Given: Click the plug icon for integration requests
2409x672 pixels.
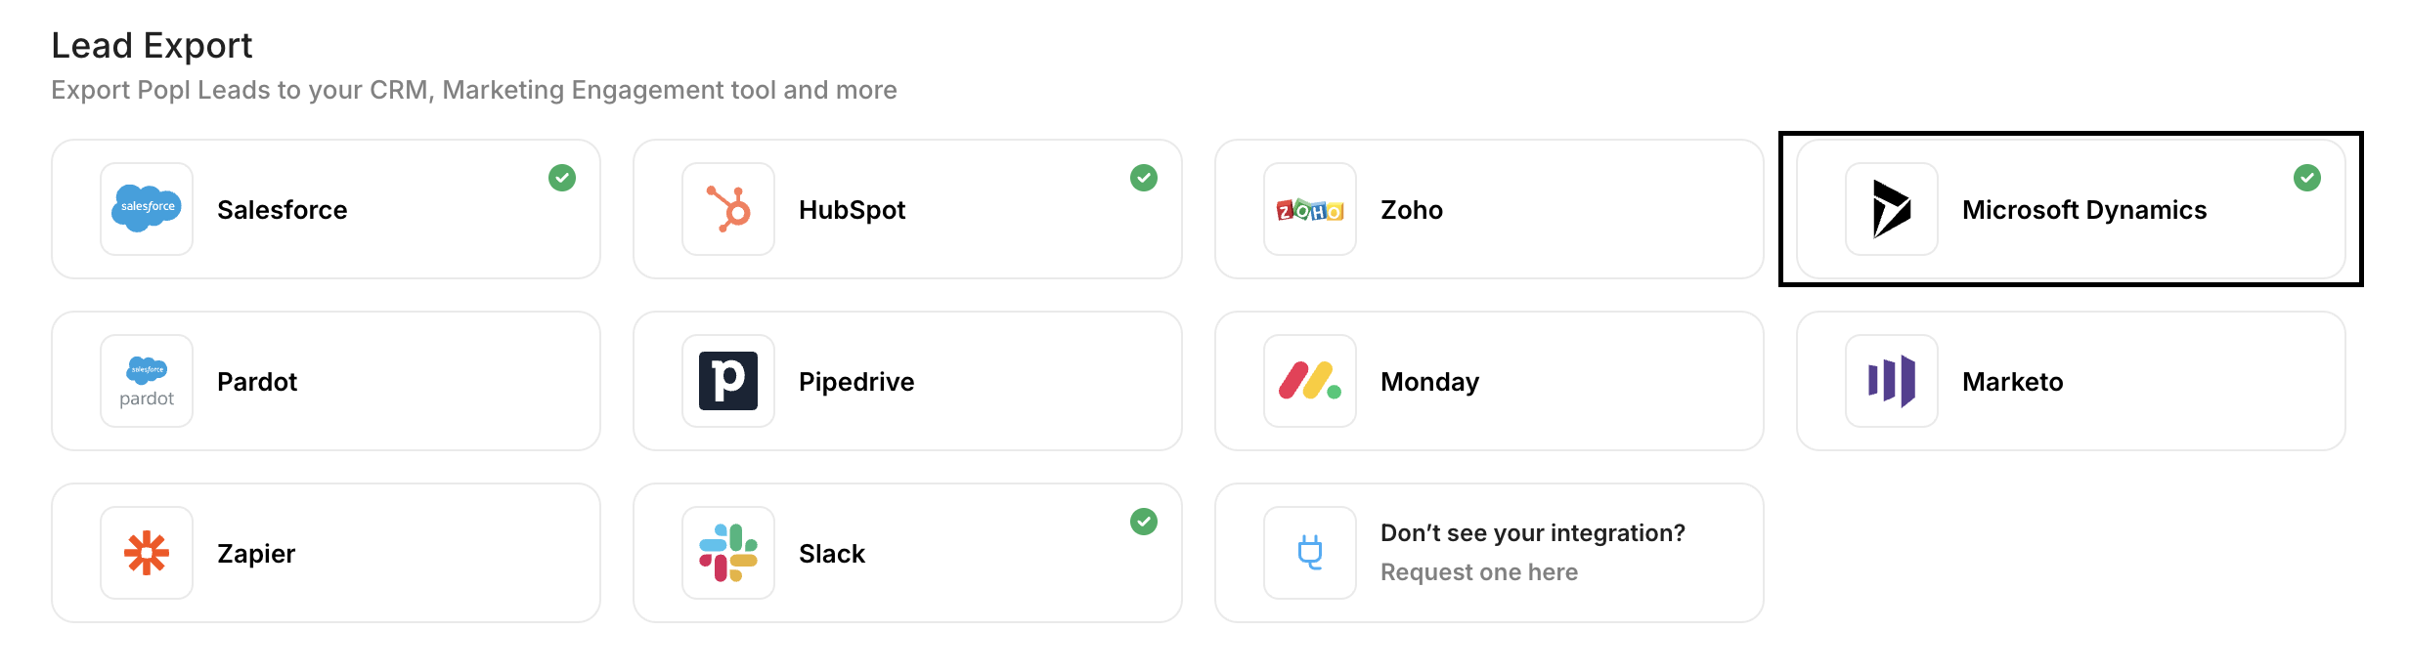Looking at the screenshot, I should click(1310, 553).
